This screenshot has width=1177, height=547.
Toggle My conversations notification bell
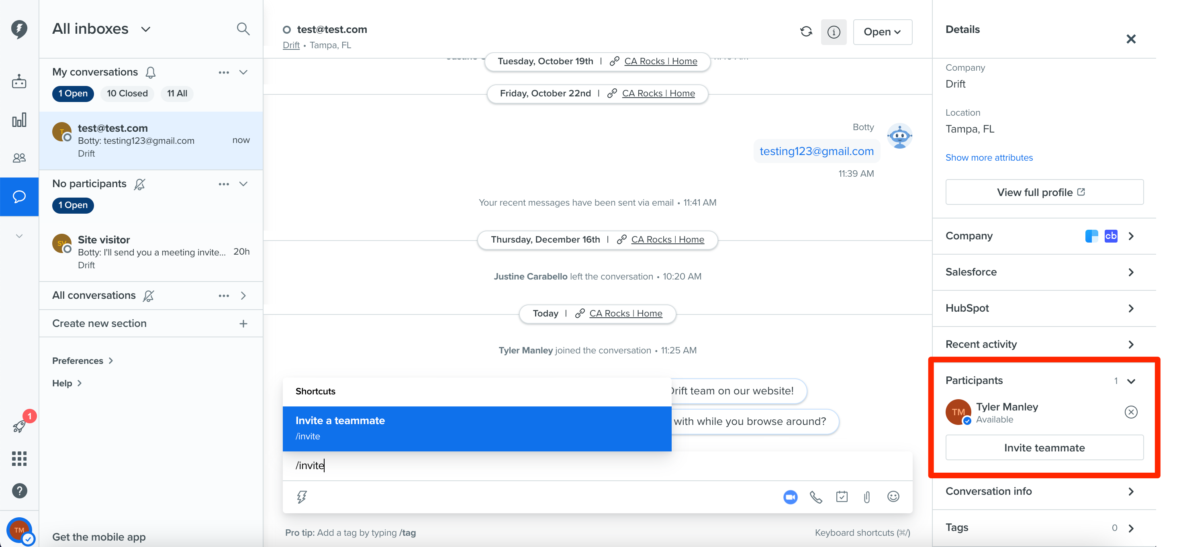(x=151, y=73)
